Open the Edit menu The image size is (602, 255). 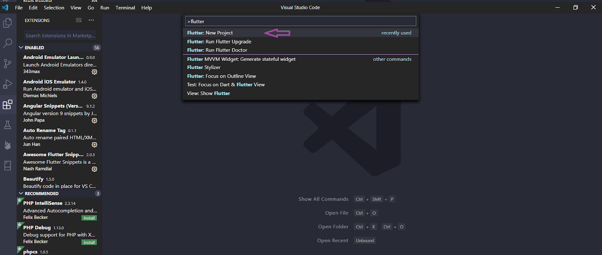pyautogui.click(x=33, y=8)
